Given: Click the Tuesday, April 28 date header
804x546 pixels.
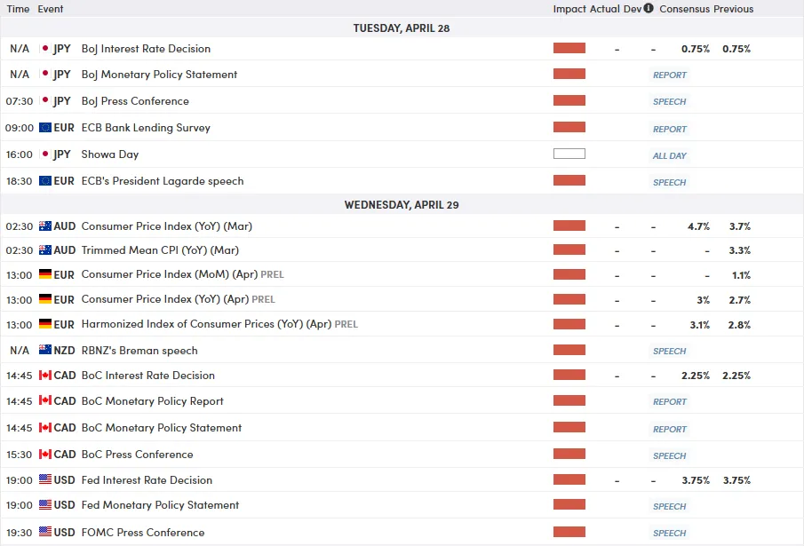Looking at the screenshot, I should [x=402, y=28].
